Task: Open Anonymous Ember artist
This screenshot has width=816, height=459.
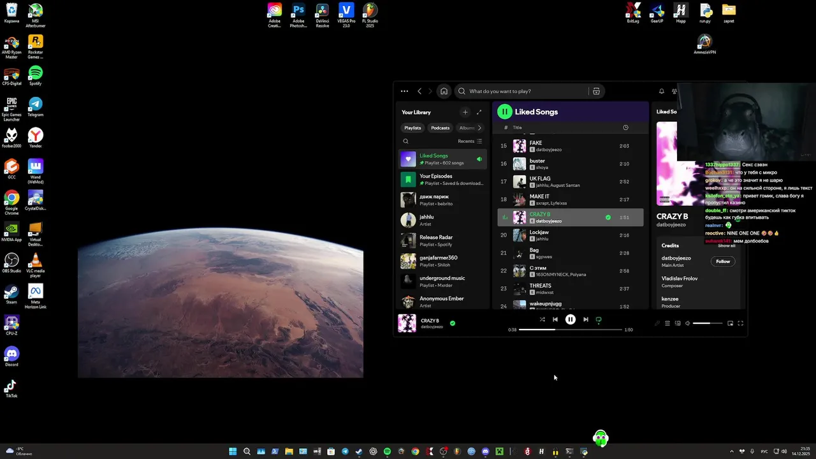Action: click(x=443, y=302)
